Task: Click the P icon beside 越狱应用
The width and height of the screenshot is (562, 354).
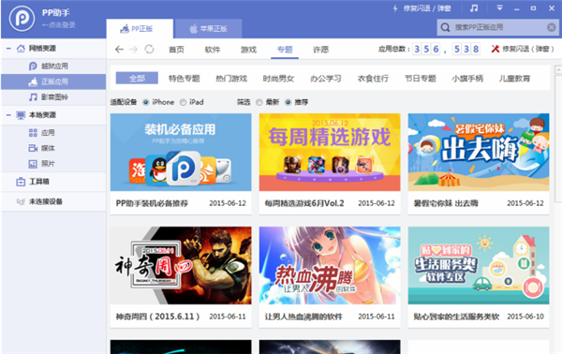Action: (33, 66)
